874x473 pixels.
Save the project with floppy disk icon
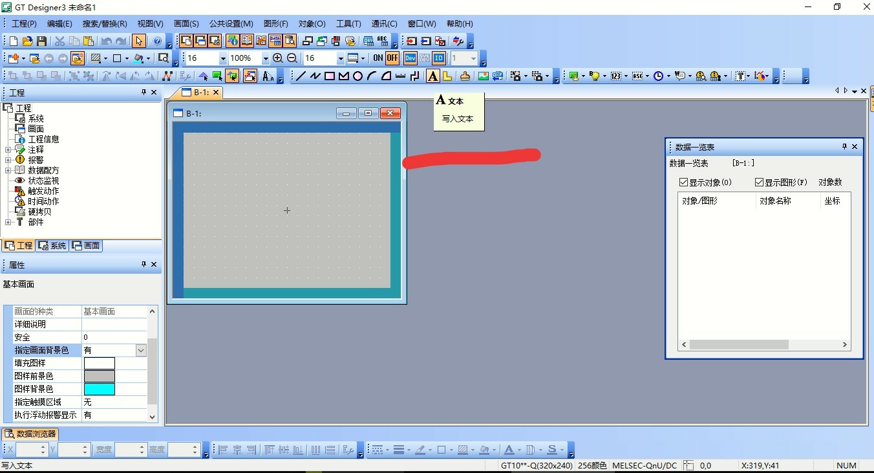[x=41, y=41]
